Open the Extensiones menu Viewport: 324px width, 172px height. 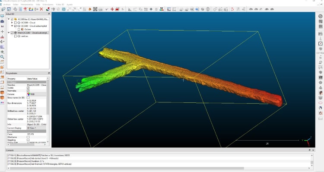(x=48, y=4)
